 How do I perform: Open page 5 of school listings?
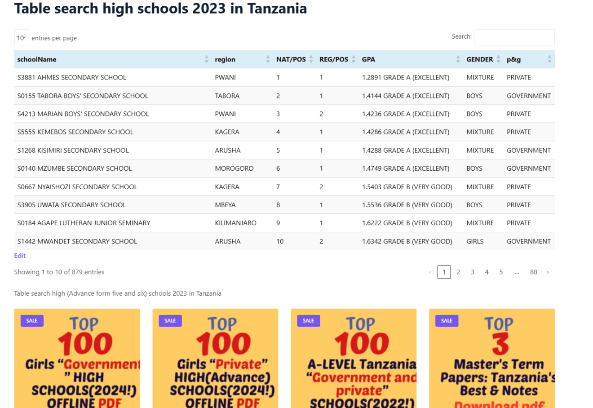(501, 272)
